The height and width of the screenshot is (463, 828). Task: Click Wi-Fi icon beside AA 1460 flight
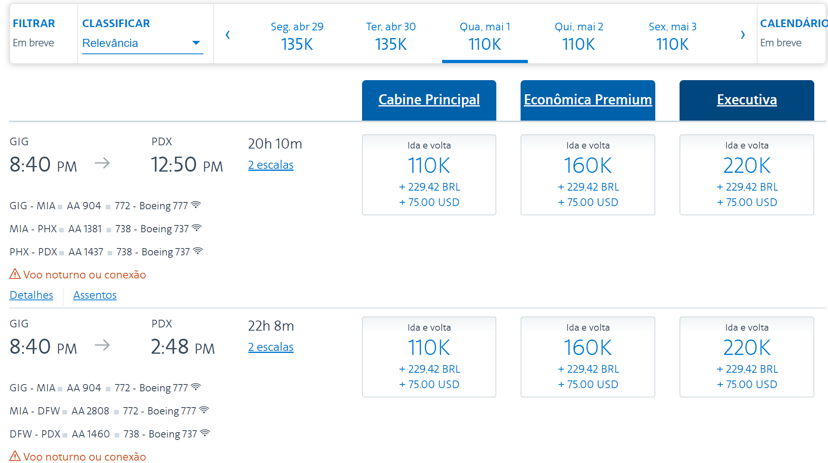coord(205,433)
